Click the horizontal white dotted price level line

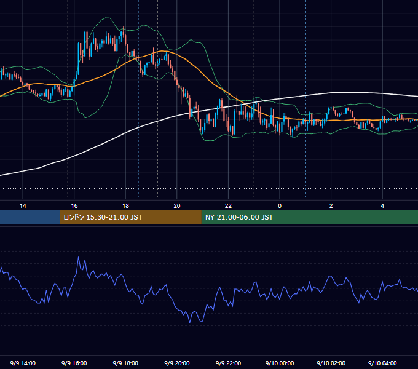209,189
